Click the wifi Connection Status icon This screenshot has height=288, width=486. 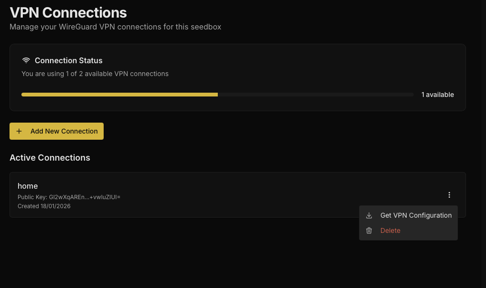tap(26, 60)
